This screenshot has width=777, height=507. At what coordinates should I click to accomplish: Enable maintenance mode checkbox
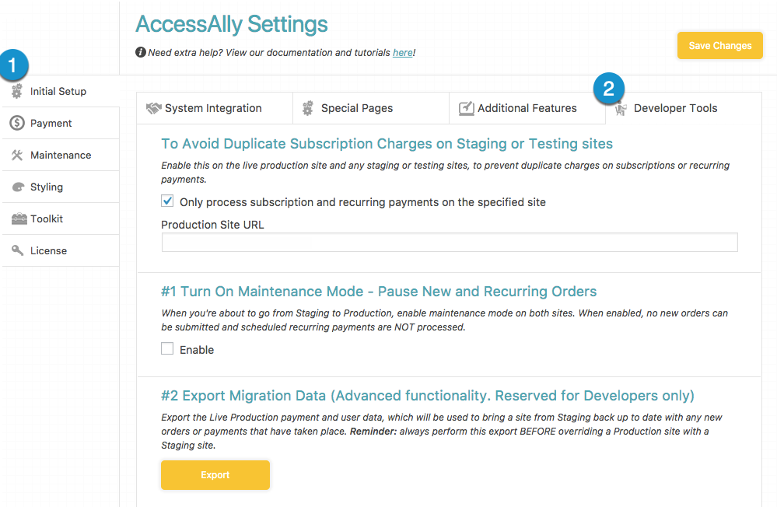click(167, 348)
